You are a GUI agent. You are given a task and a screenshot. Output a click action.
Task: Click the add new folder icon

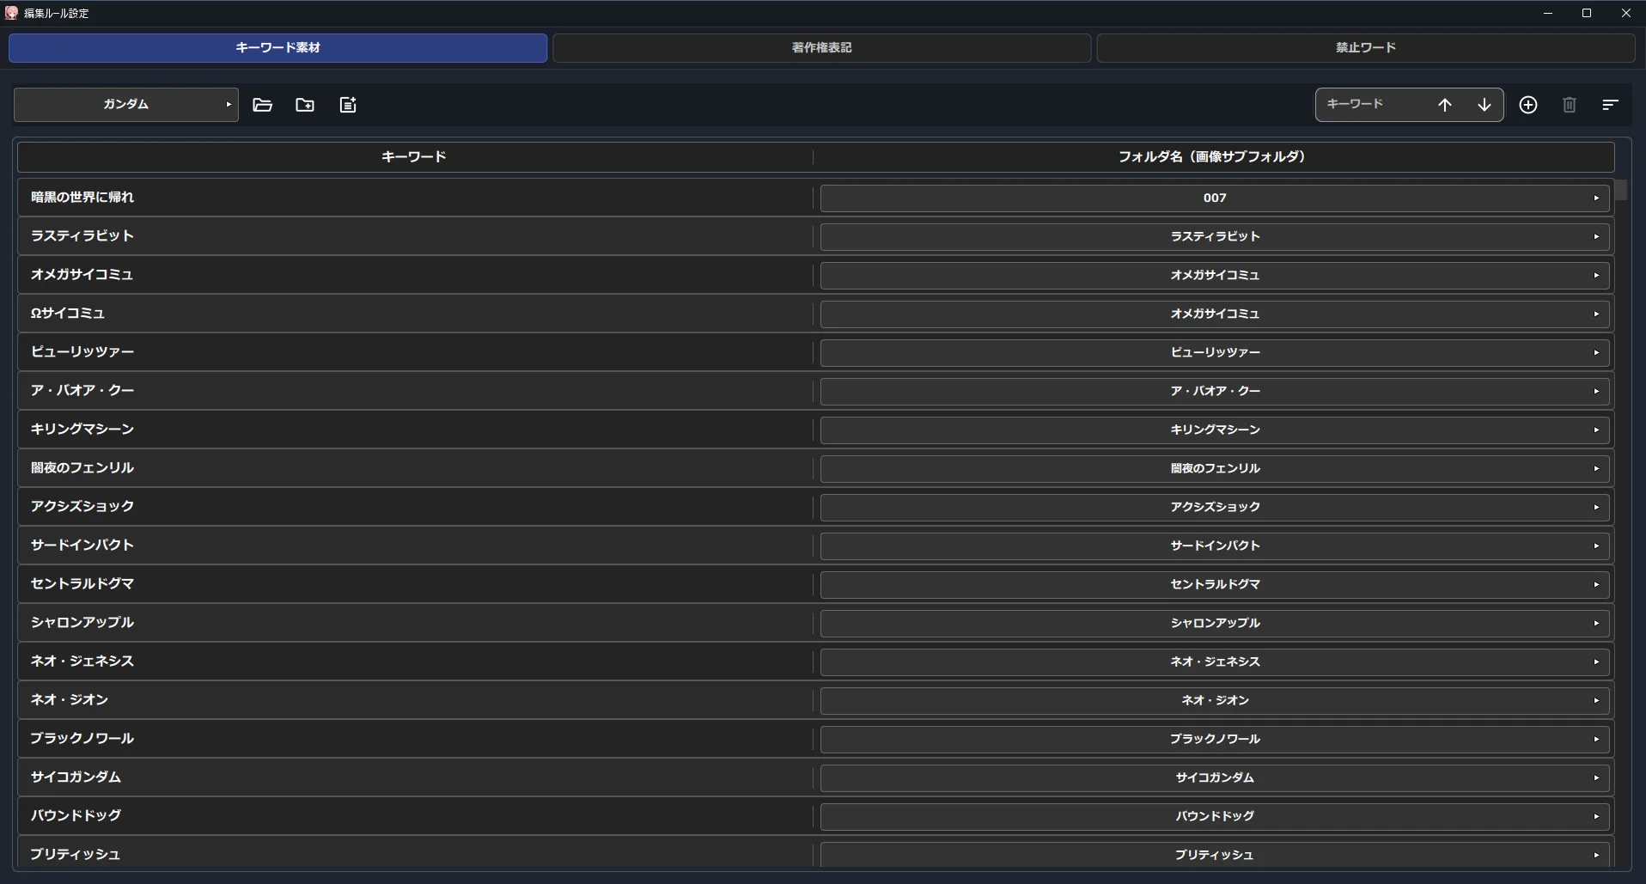point(305,105)
